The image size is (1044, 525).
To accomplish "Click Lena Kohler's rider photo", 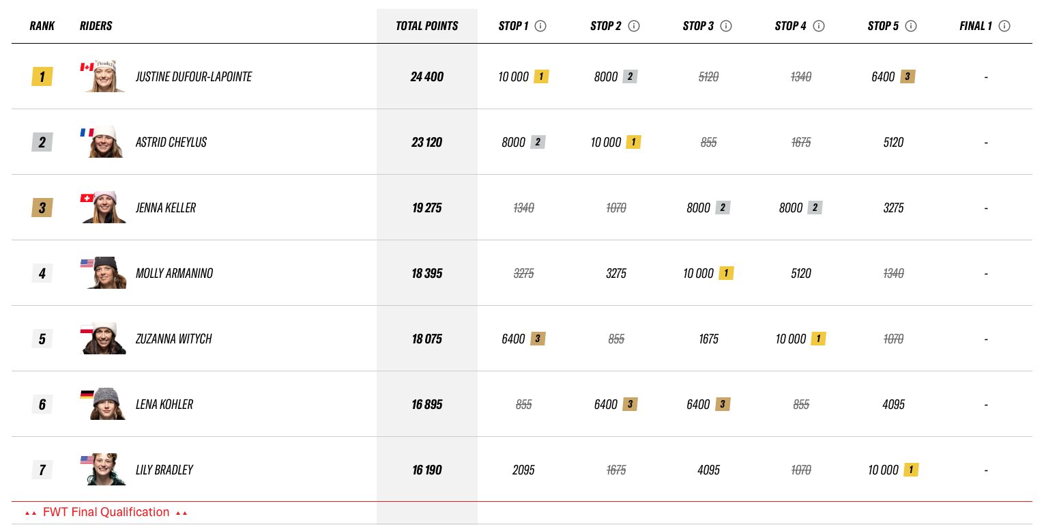I will click(104, 404).
